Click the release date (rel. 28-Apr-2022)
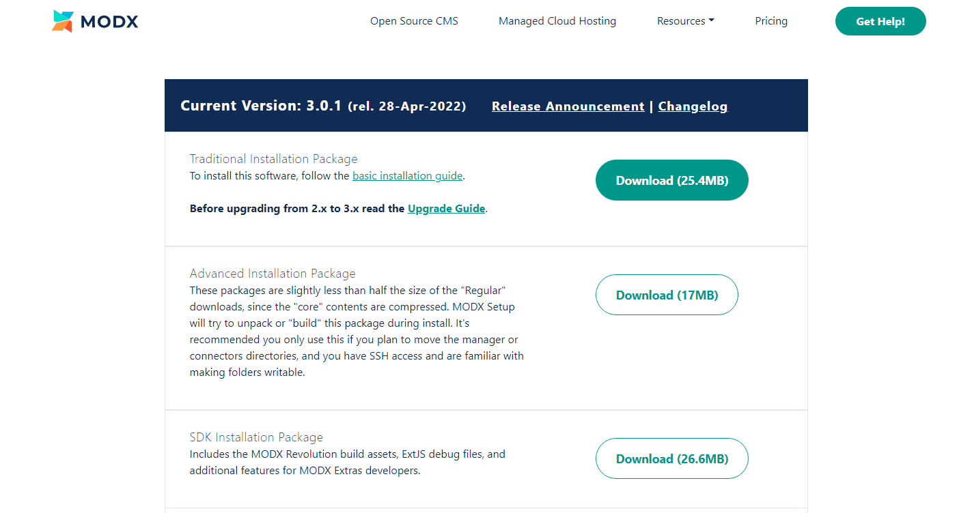 pos(407,106)
